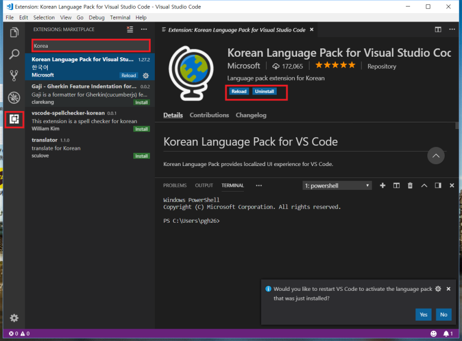Open the panel overflow ellipsis next to TERMINAL
462x341 pixels.
coord(259,186)
